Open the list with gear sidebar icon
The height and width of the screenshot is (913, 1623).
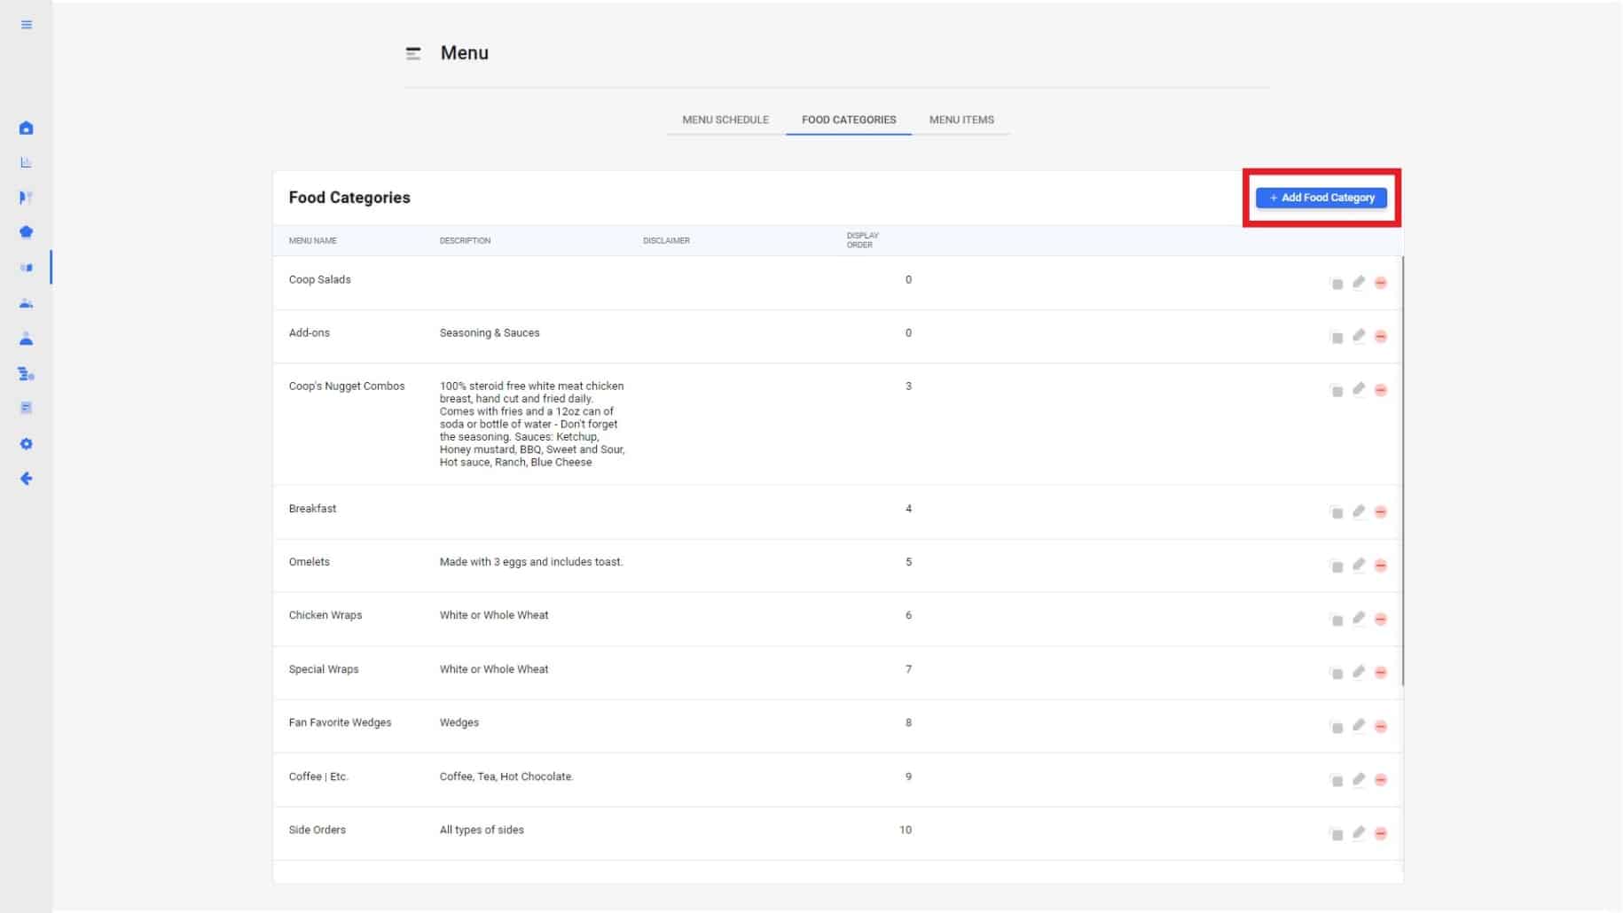27,374
